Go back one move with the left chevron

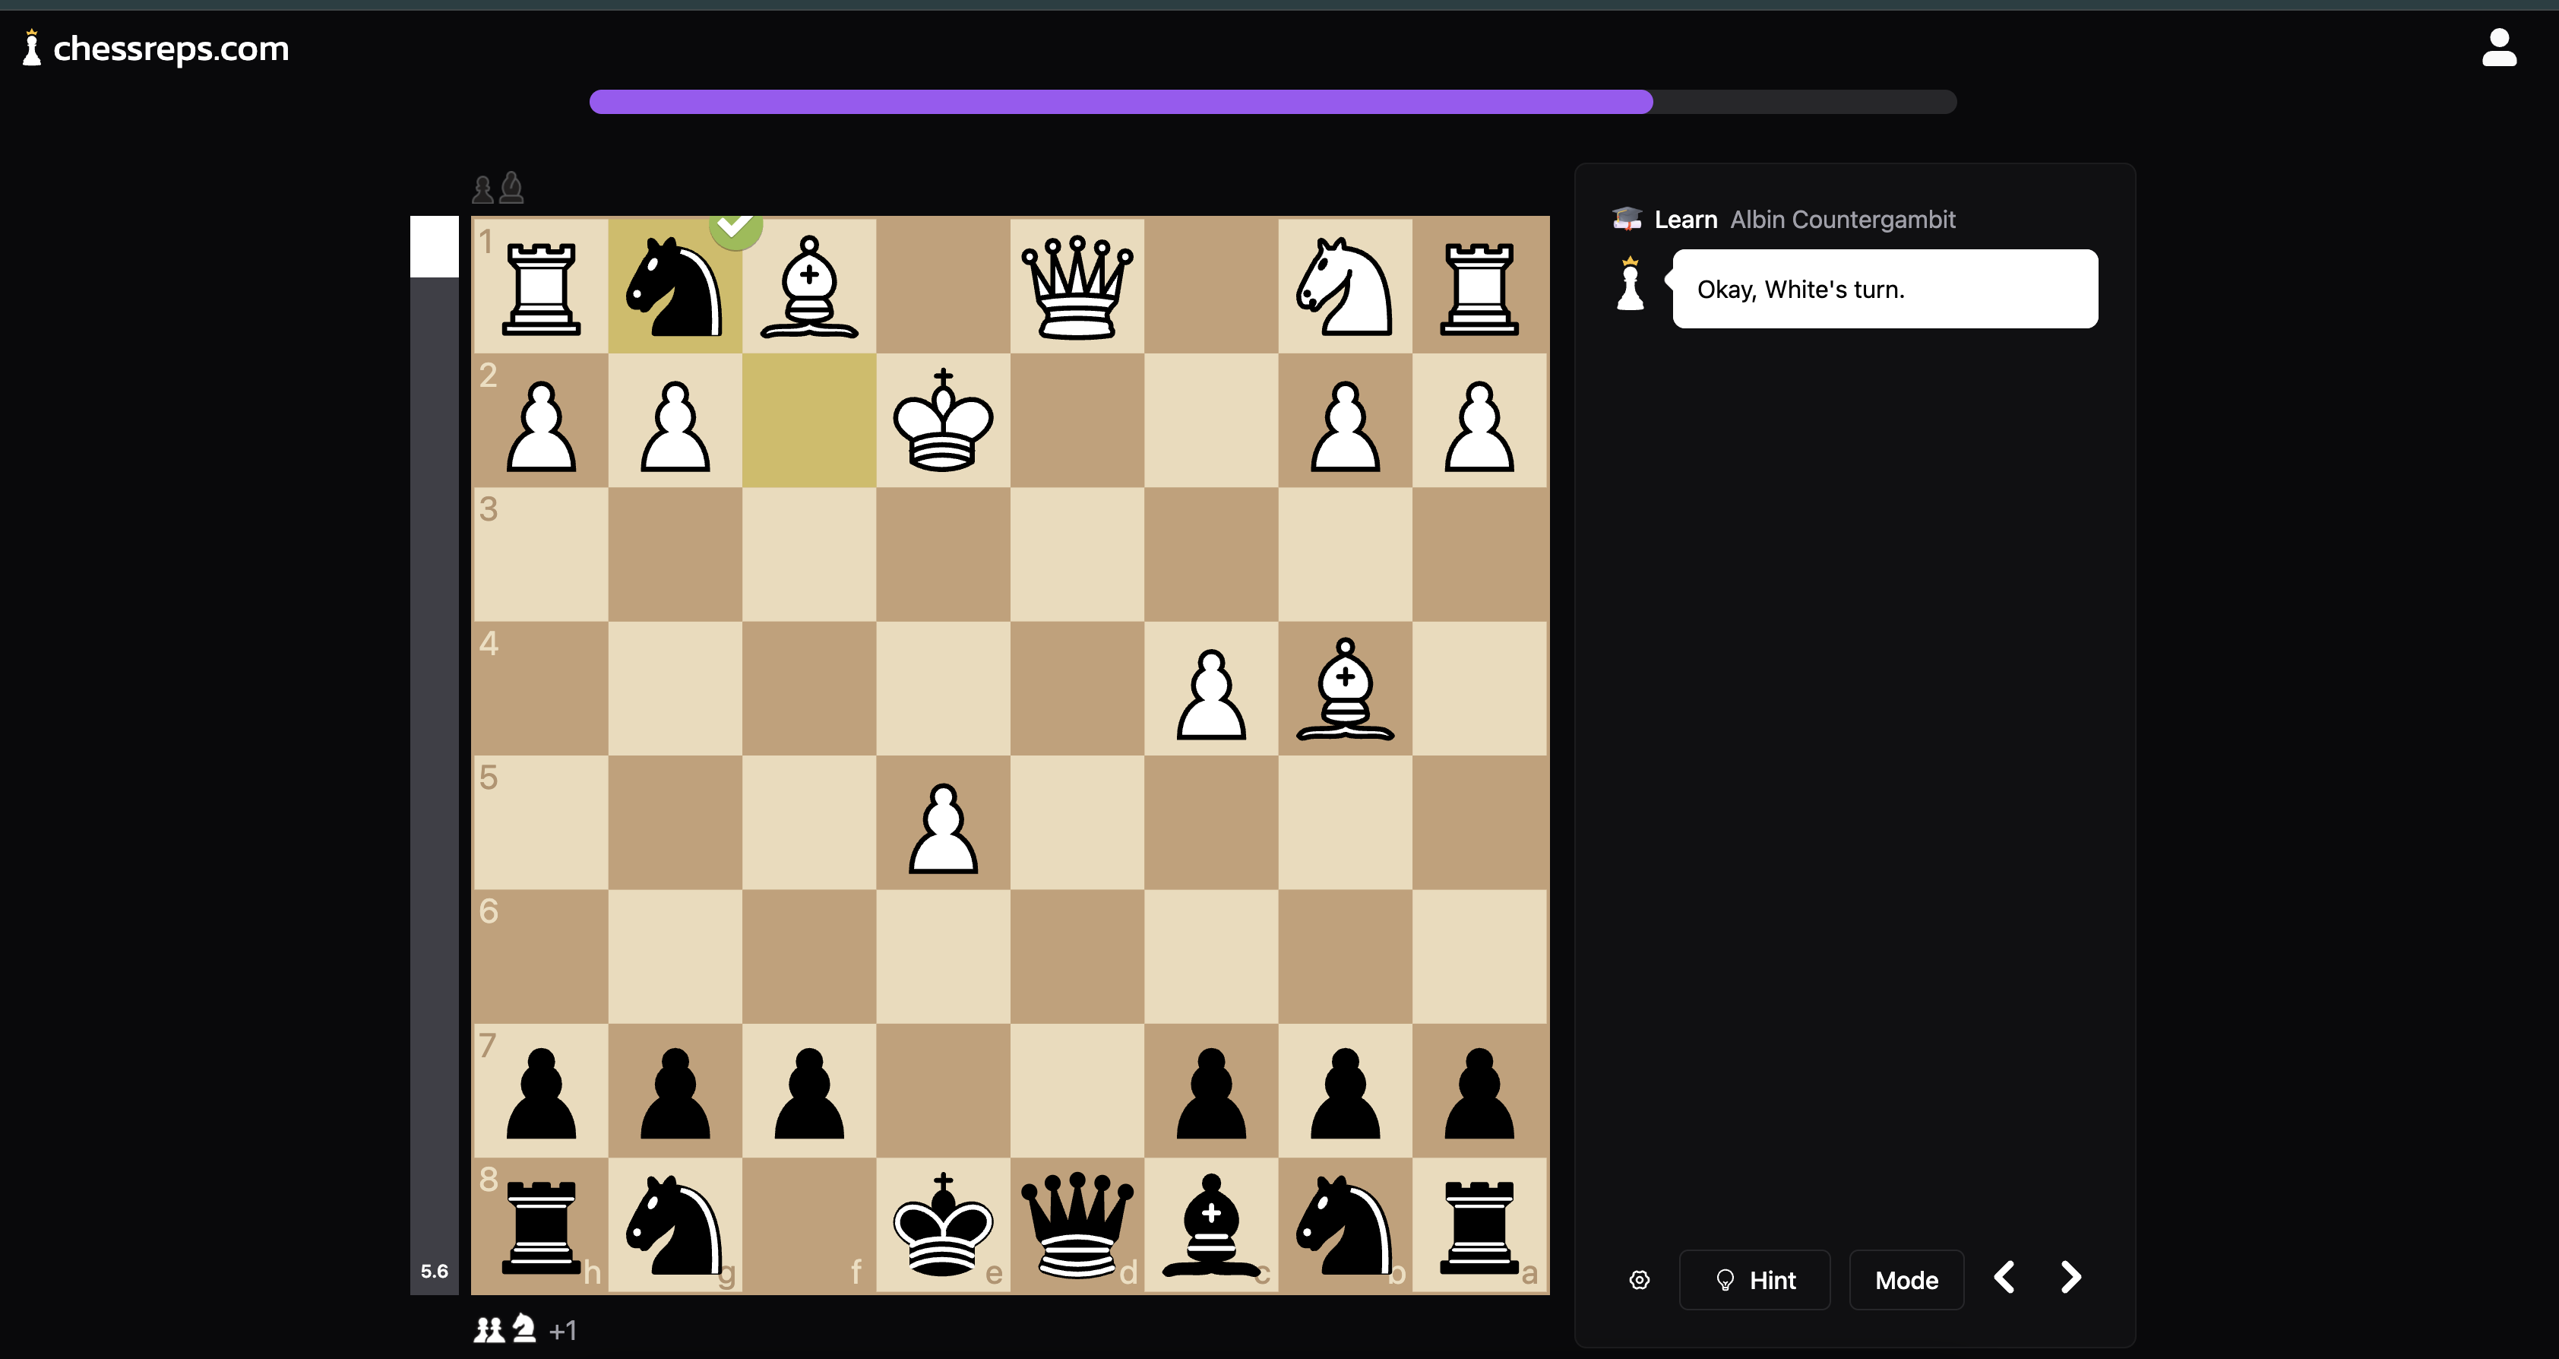click(x=2004, y=1278)
